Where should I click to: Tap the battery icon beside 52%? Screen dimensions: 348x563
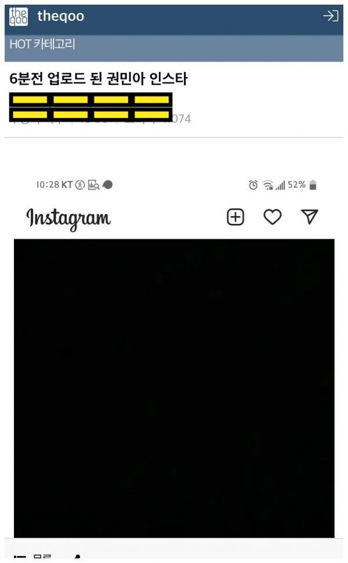click(313, 185)
